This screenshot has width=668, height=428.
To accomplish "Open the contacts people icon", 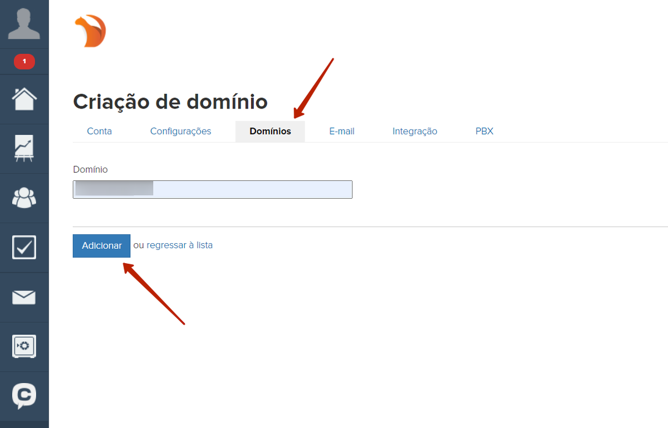I will click(x=24, y=198).
